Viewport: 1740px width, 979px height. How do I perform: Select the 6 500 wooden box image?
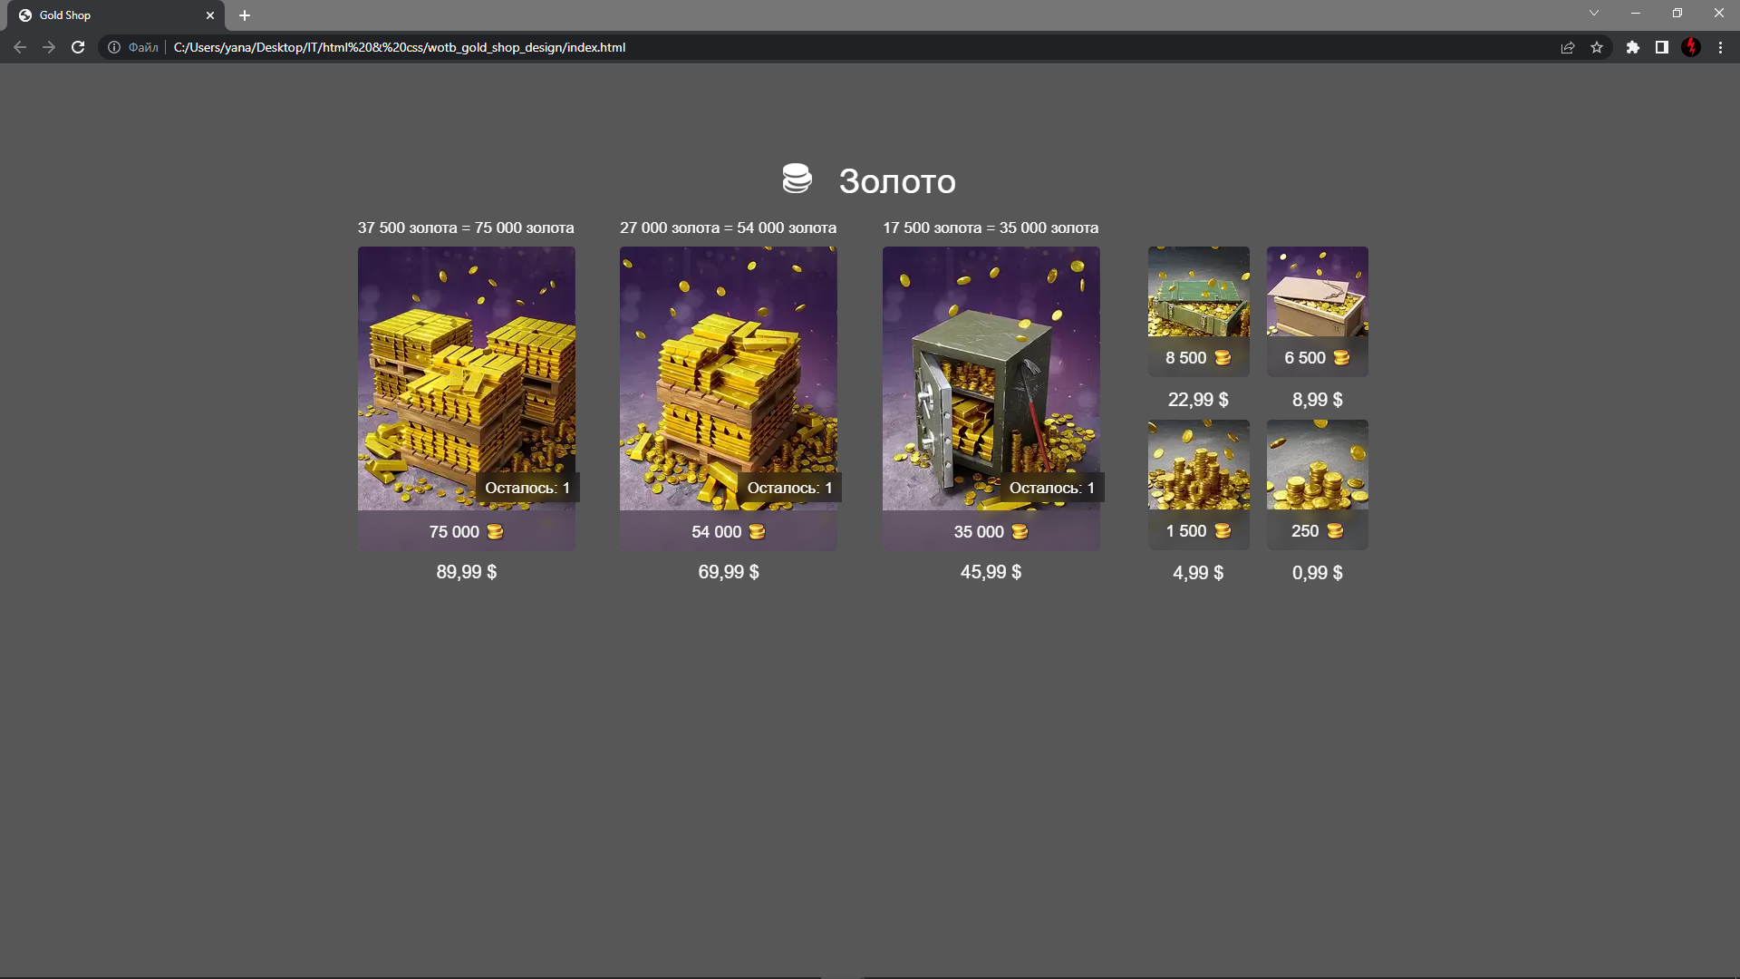(1318, 292)
